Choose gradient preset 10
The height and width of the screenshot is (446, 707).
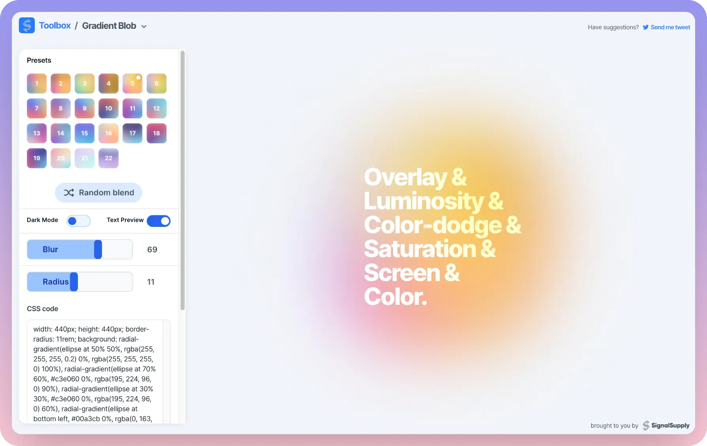(108, 108)
